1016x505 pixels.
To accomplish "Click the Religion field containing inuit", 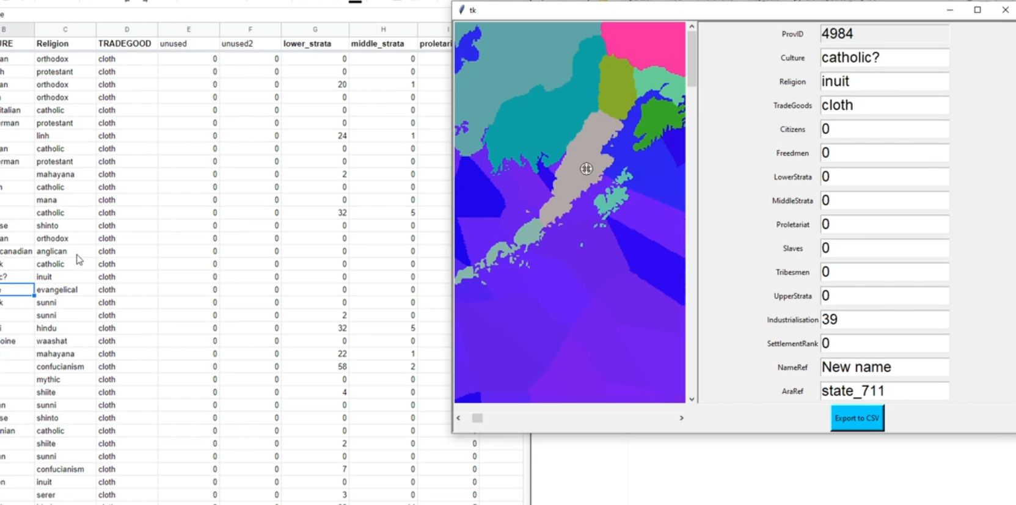I will pyautogui.click(x=885, y=81).
